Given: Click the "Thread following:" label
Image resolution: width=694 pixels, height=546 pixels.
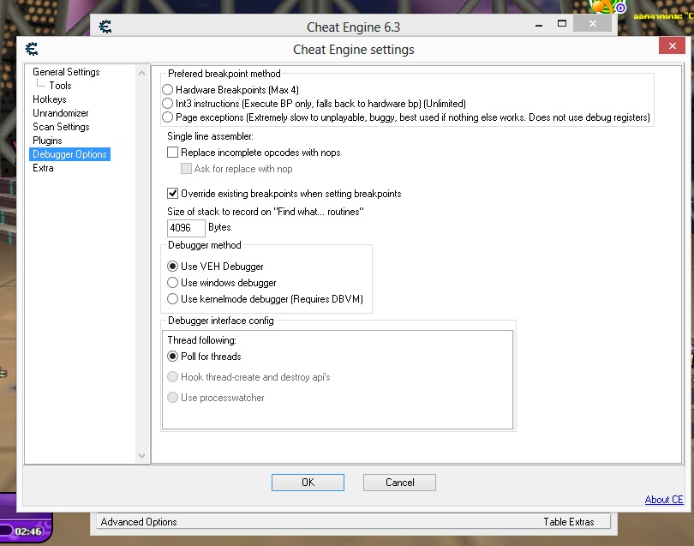Looking at the screenshot, I should (202, 340).
